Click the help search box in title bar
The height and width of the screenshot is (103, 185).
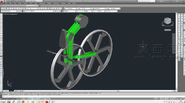click(x=146, y=1)
